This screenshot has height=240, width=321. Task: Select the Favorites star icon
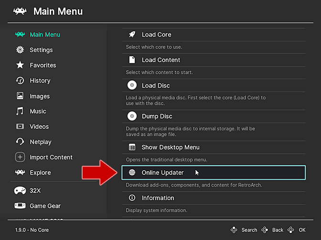point(20,65)
